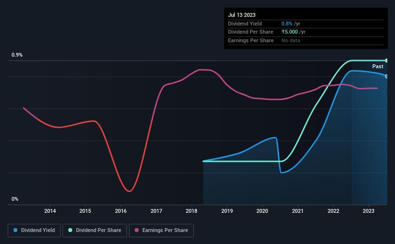Click the Past label in the chart
Screen dimensions: 395x244
point(378,66)
